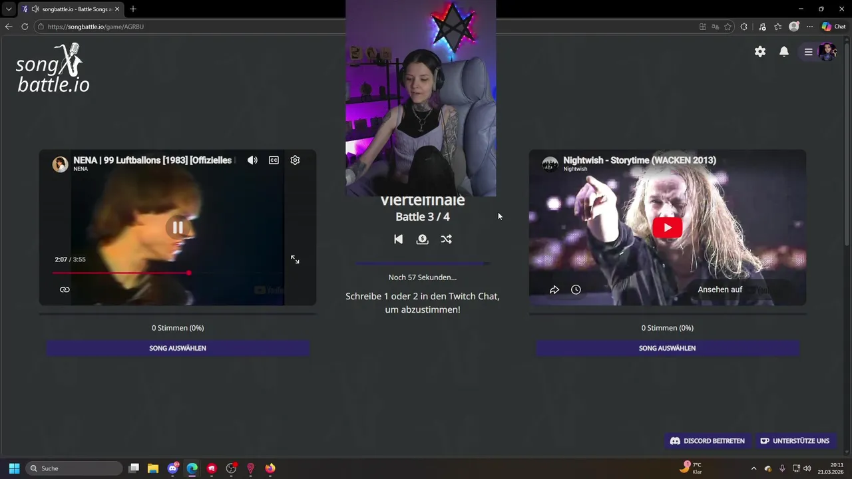This screenshot has width=852, height=479.
Task: Open the system volume tray icon
Action: tap(807, 468)
